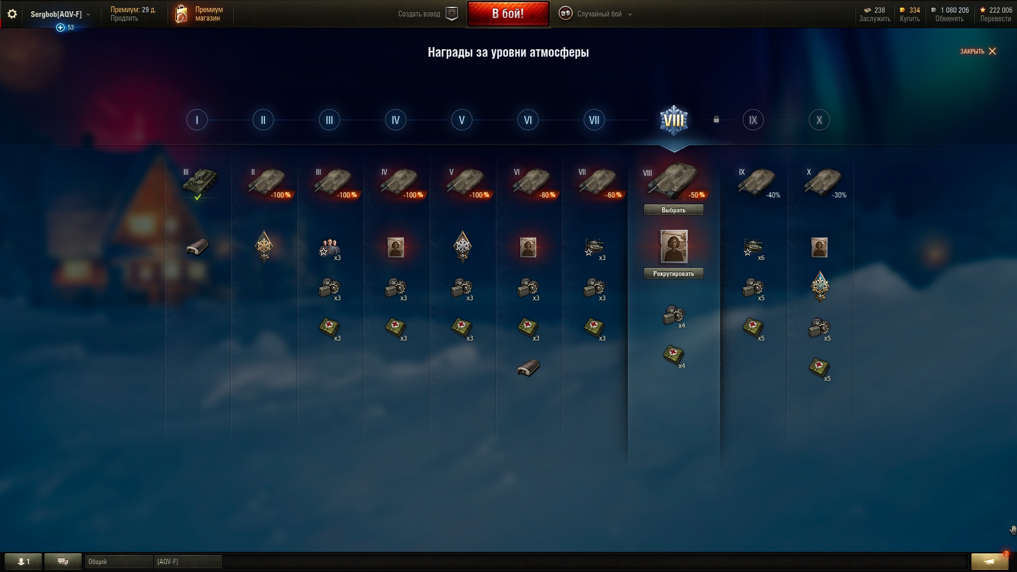Viewport: 1017px width, 572px height.
Task: Click the Выбрать button under level VIII tank
Action: pos(674,210)
